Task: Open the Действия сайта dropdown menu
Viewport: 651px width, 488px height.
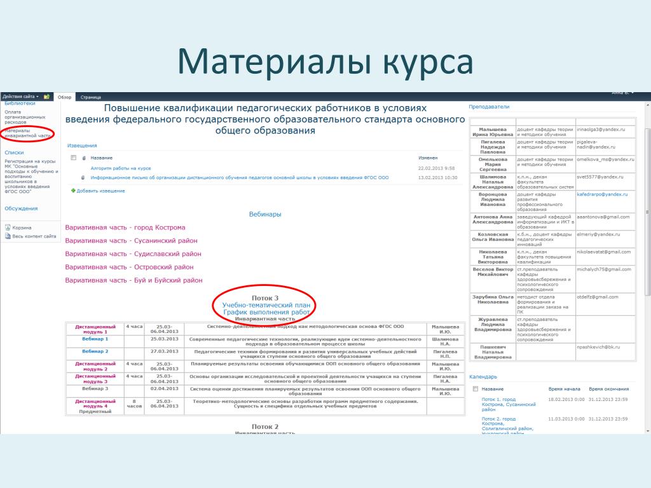Action: coord(20,97)
